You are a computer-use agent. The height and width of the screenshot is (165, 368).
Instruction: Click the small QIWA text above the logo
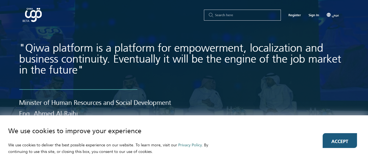point(30,9)
